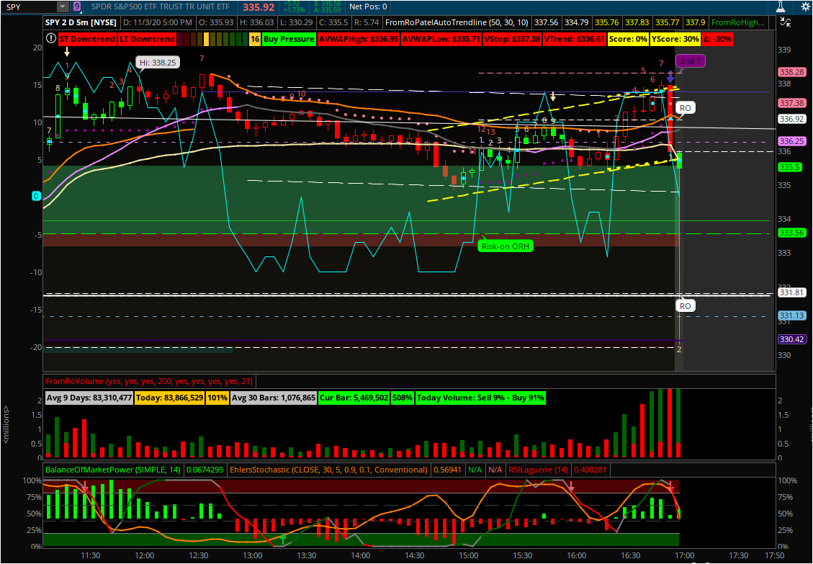Click the truncated FromRoHigh... study label
813x564 pixels.
click(x=738, y=22)
